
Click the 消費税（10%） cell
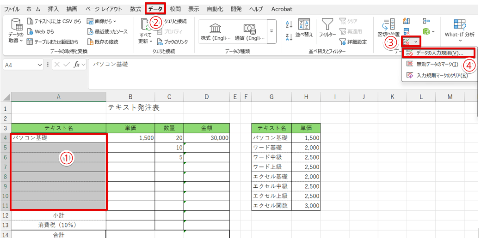(59, 225)
